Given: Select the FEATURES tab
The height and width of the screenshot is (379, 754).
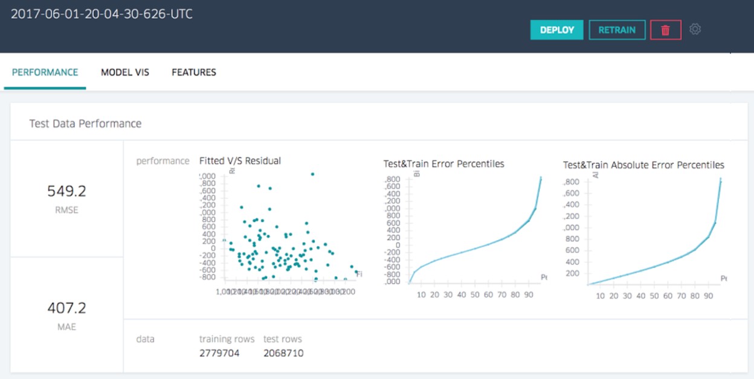Looking at the screenshot, I should (x=194, y=72).
